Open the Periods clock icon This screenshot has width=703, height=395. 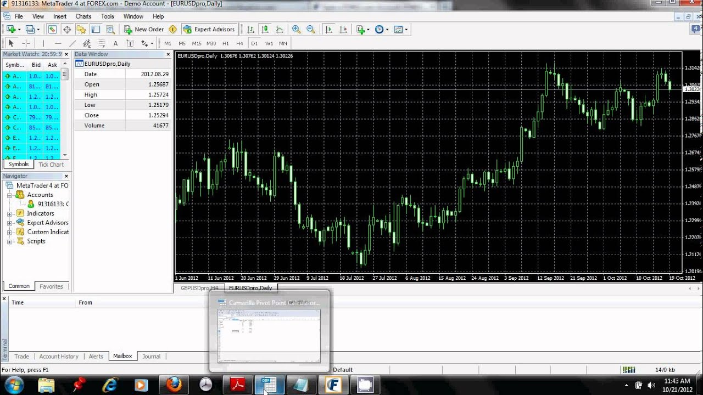pyautogui.click(x=379, y=29)
